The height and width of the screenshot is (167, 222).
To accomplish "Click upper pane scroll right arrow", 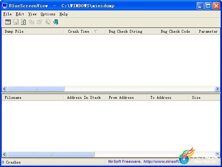I will coord(217,89).
